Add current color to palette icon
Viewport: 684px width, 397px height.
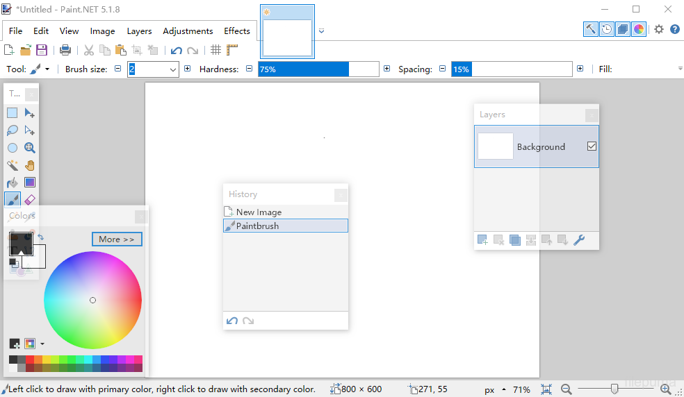pyautogui.click(x=15, y=344)
